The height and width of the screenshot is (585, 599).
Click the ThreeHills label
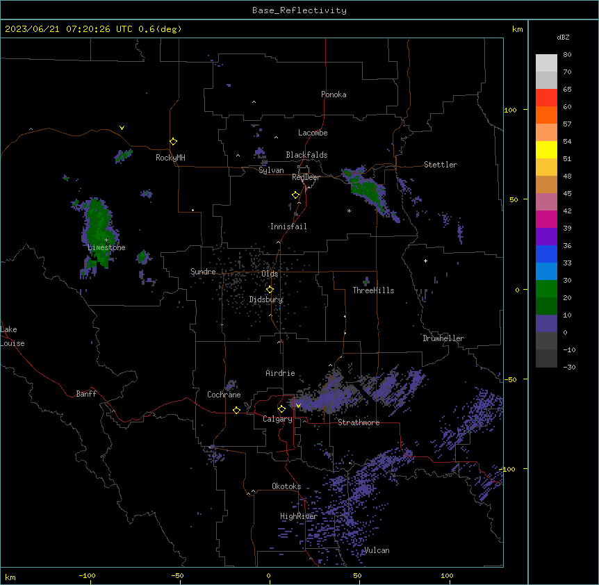[x=373, y=290]
